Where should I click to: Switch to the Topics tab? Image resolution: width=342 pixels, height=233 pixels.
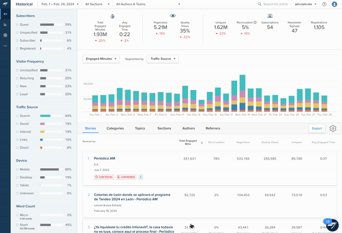click(x=140, y=128)
